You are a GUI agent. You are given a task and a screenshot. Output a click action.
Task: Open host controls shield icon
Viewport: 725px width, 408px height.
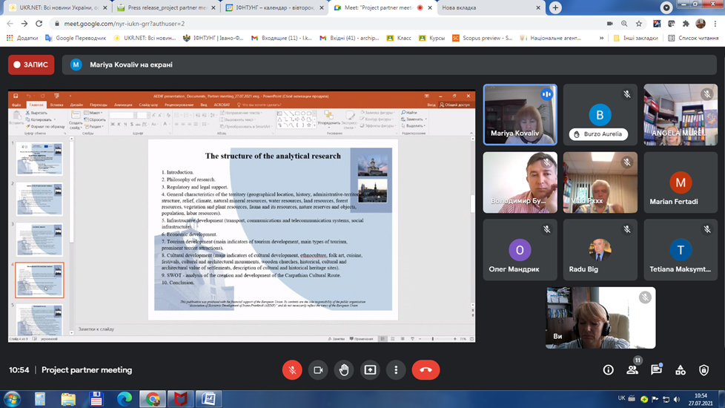click(704, 370)
